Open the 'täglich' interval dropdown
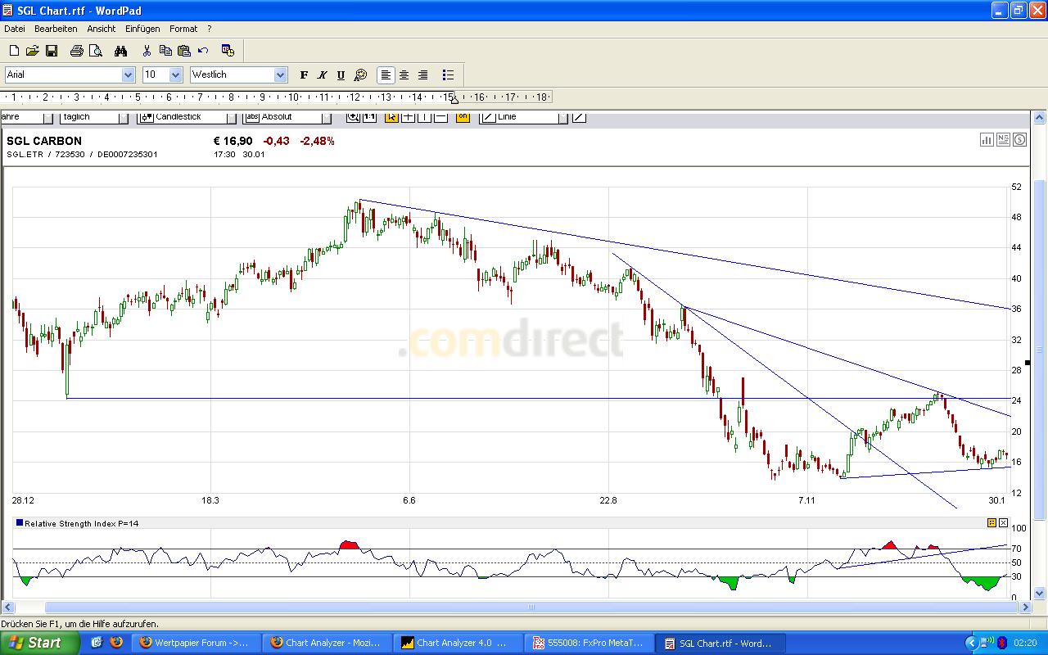Image resolution: width=1048 pixels, height=655 pixels. (x=124, y=117)
